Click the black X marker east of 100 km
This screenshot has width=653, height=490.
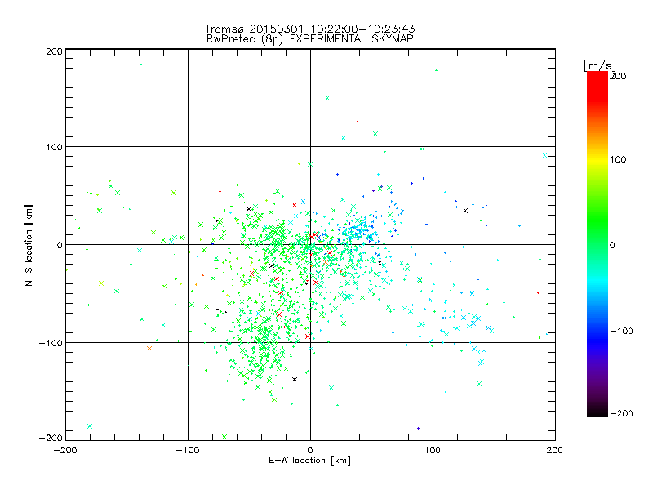(465, 211)
